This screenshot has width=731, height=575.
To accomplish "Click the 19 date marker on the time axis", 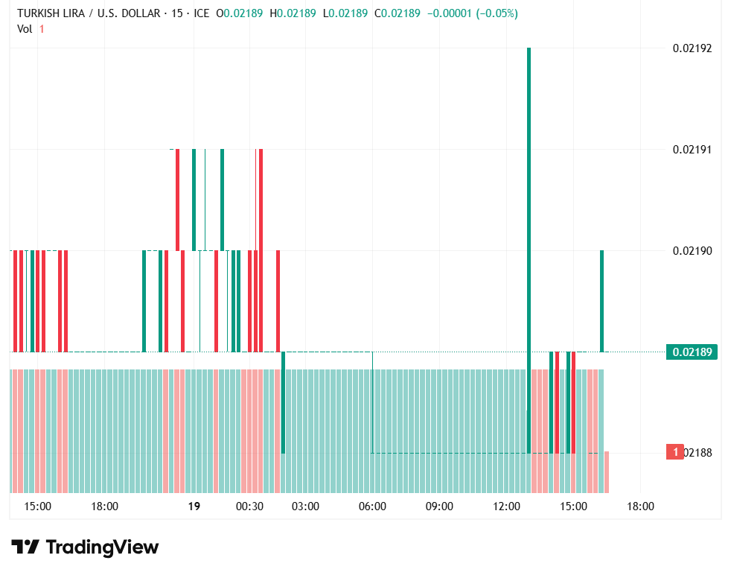I will click(193, 506).
